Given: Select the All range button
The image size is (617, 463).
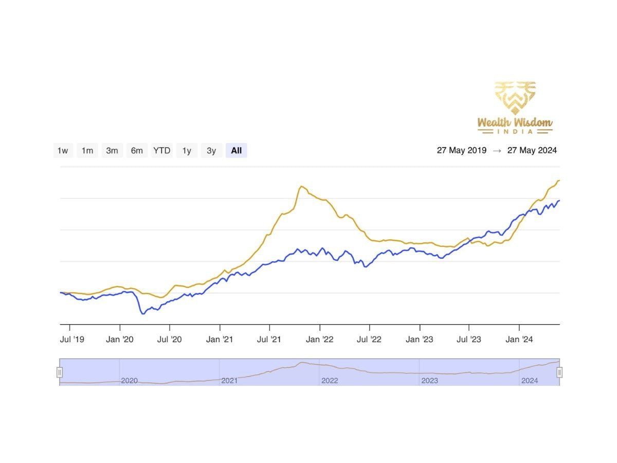Looking at the screenshot, I should [x=236, y=151].
